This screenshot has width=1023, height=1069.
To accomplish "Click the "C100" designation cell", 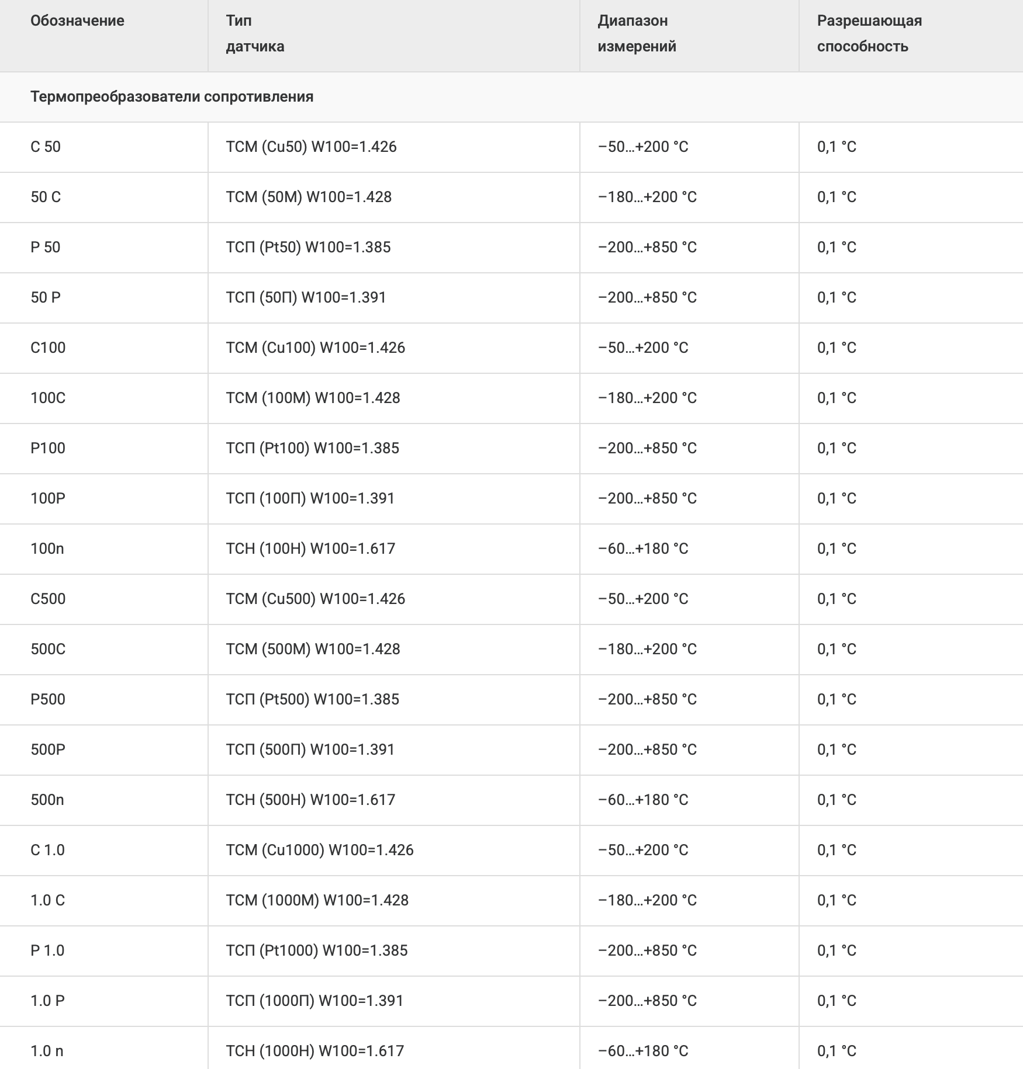I will pos(48,348).
